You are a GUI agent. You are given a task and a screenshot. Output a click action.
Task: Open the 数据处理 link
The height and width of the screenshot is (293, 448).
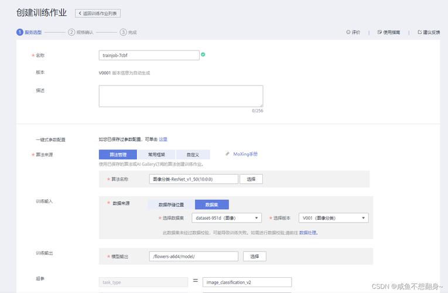click(307, 233)
